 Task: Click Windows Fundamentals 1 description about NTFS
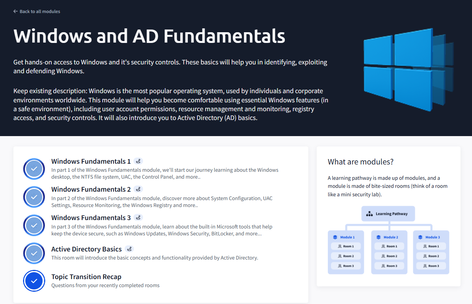click(x=165, y=173)
